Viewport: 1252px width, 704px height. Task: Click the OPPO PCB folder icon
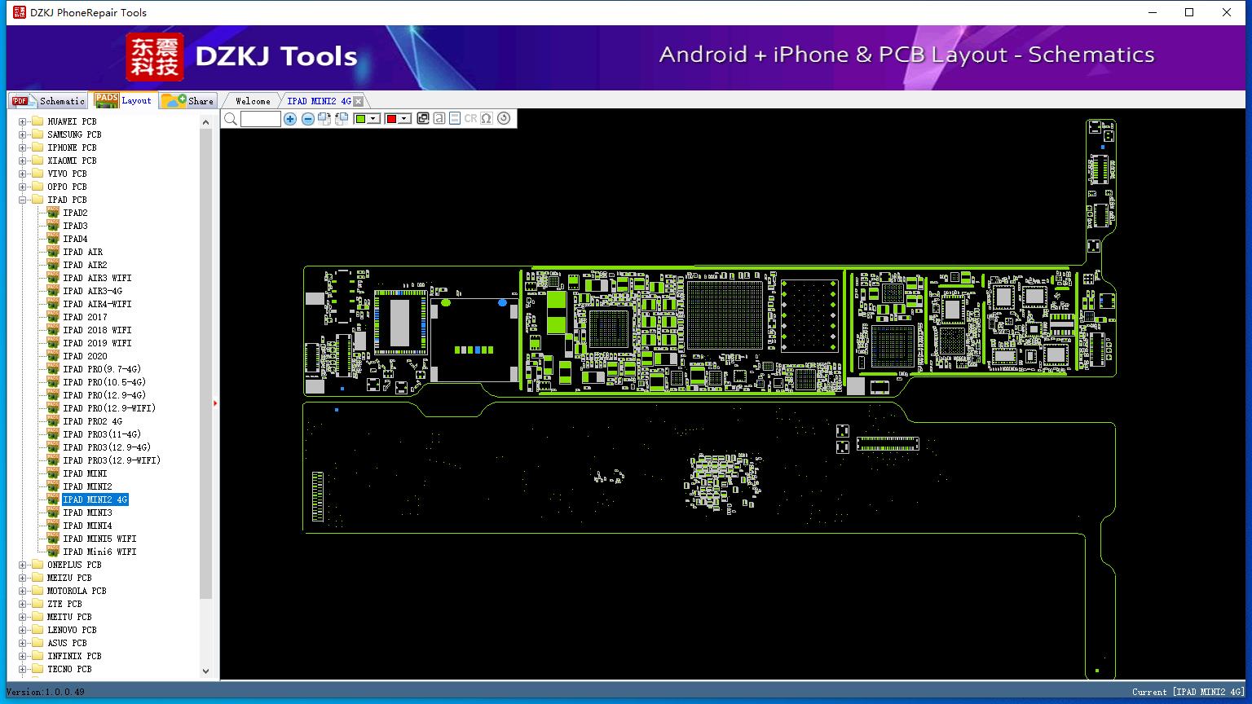pos(37,187)
